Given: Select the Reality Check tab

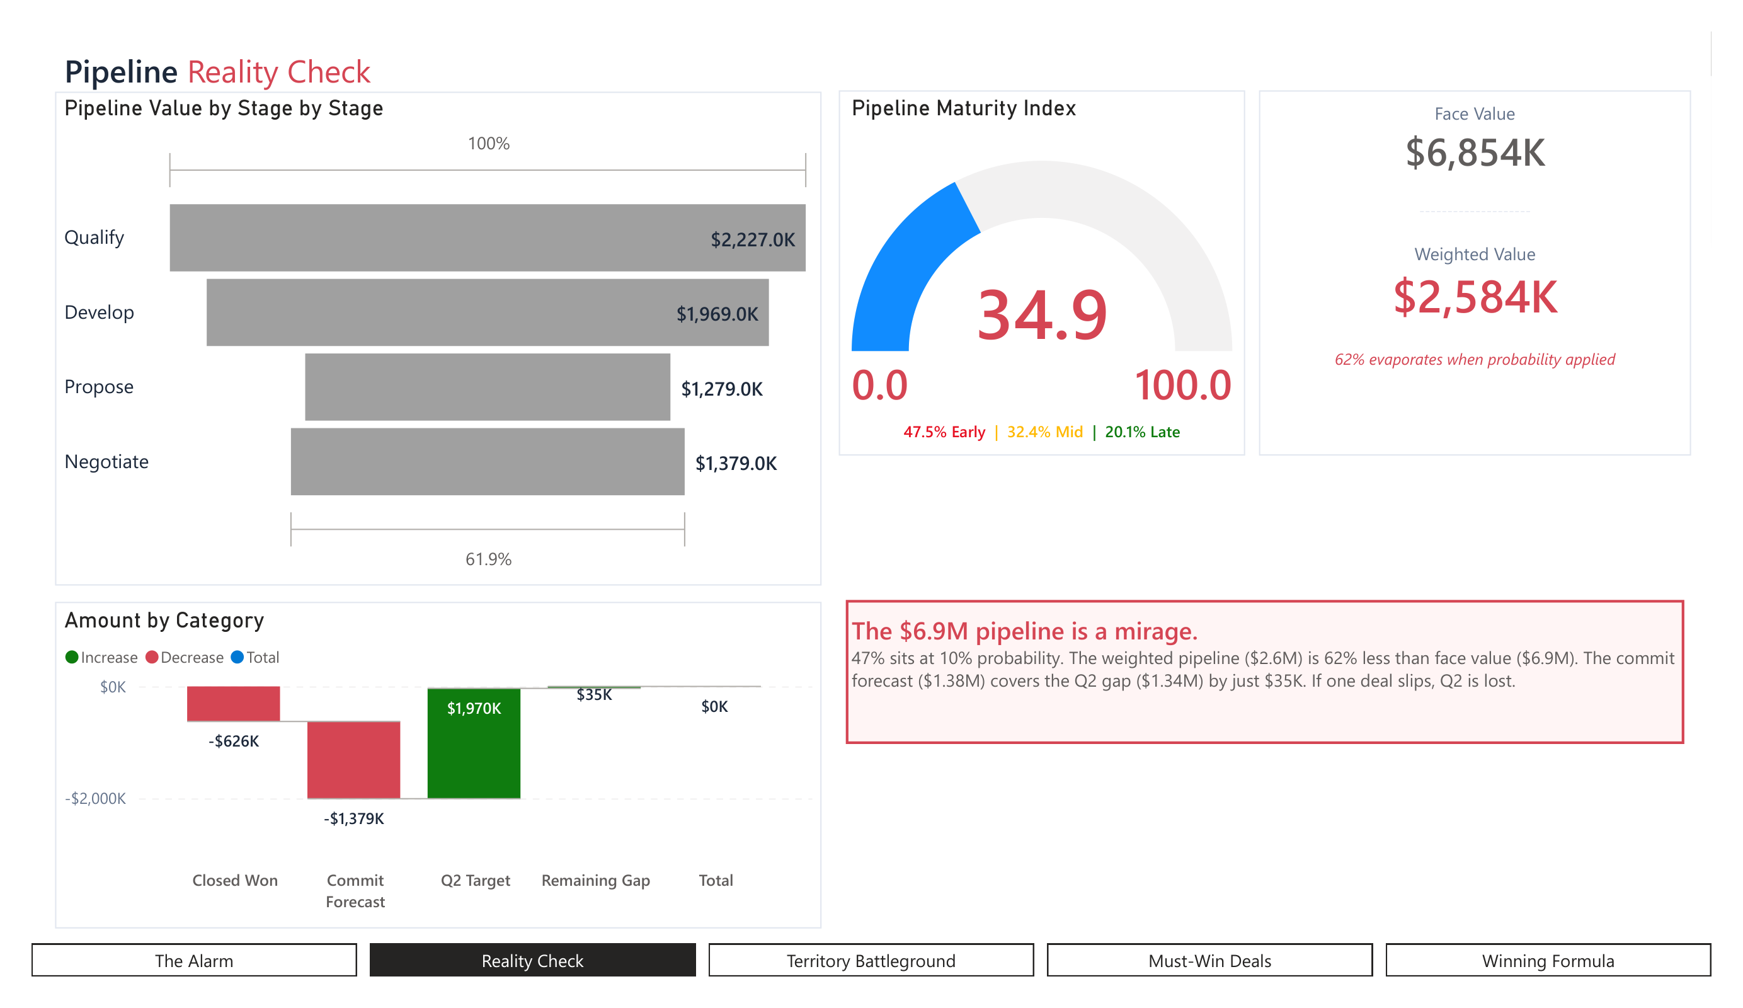Looking at the screenshot, I should (532, 960).
